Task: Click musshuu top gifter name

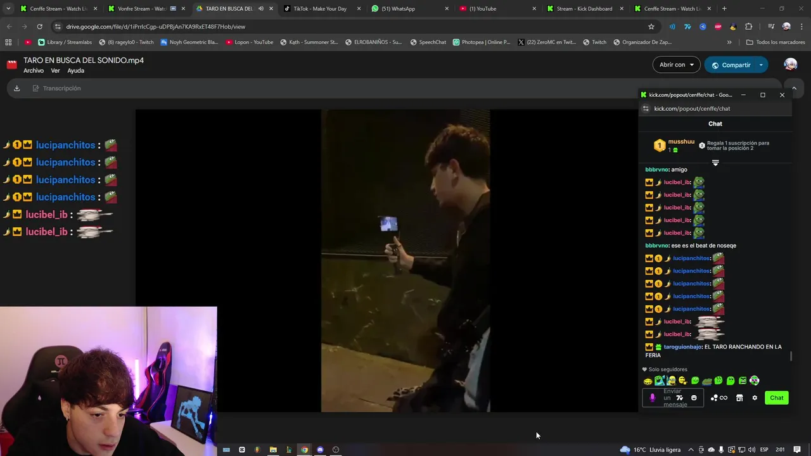Action: click(681, 142)
